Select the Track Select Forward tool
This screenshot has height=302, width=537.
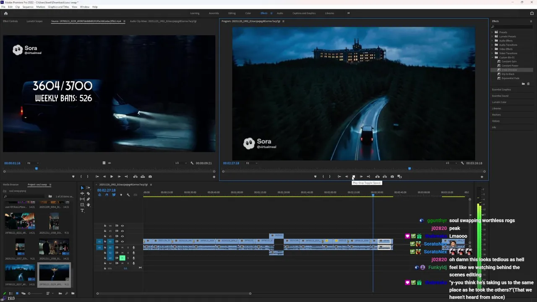tap(88, 187)
